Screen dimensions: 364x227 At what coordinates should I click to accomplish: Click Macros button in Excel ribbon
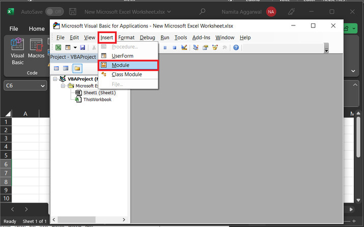[x=36, y=49]
